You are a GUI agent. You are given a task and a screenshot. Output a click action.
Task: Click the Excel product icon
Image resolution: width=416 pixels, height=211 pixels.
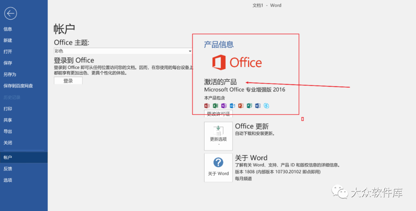pos(215,106)
